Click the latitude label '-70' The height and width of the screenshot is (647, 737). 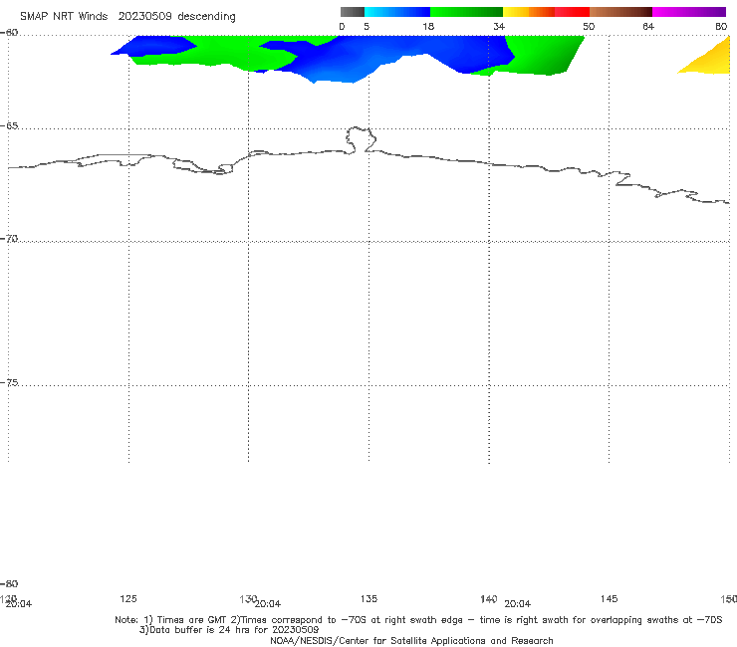(9, 239)
